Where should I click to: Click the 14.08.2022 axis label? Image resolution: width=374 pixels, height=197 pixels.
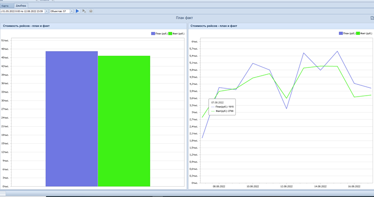click(x=321, y=186)
